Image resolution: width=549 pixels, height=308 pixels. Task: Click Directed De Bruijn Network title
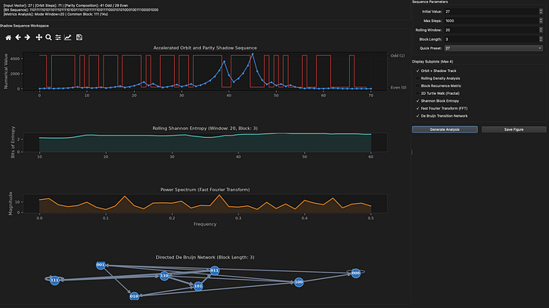pos(205,257)
